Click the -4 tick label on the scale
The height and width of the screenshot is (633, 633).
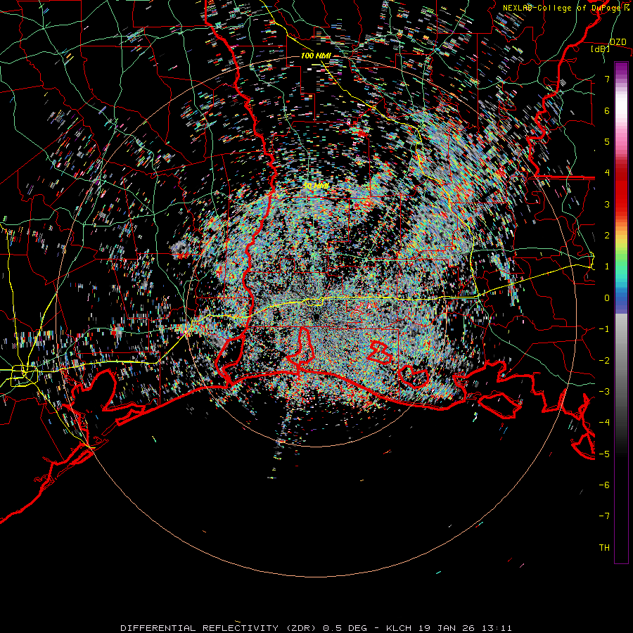(604, 423)
